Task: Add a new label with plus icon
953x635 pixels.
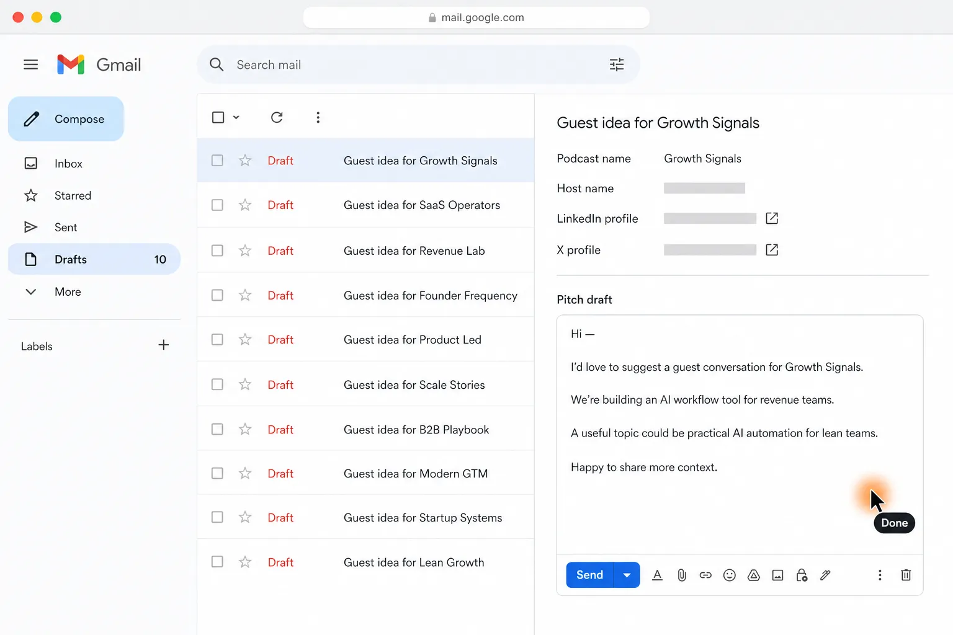Action: click(164, 345)
